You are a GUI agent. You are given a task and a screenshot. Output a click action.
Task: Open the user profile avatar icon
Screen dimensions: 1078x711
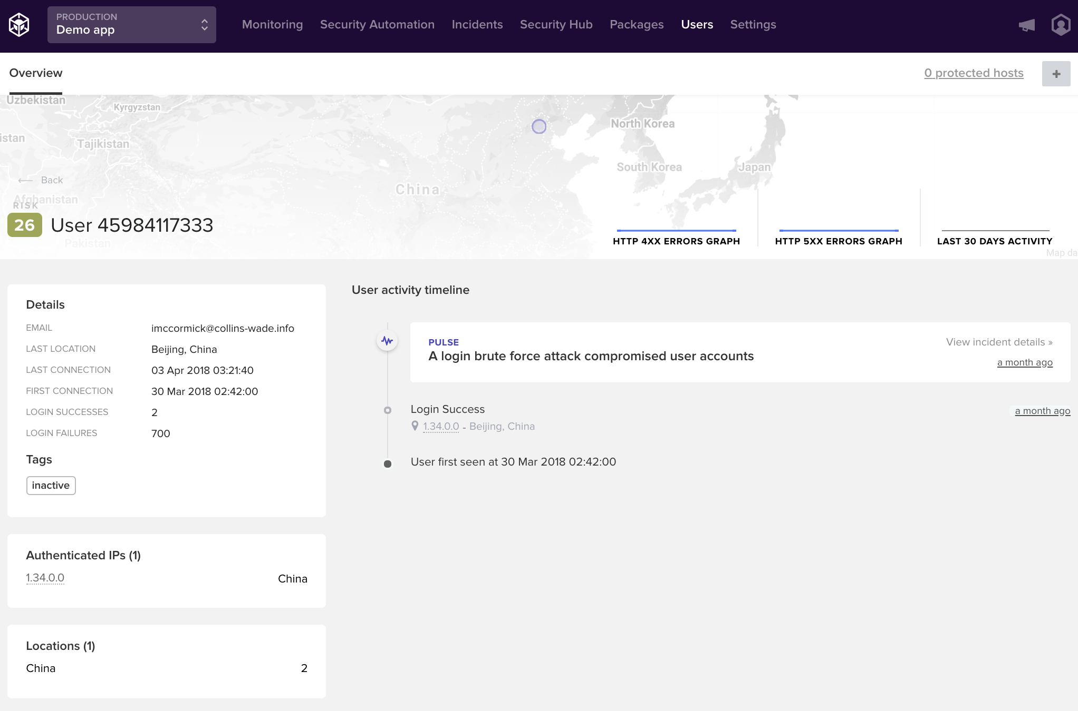tap(1060, 25)
